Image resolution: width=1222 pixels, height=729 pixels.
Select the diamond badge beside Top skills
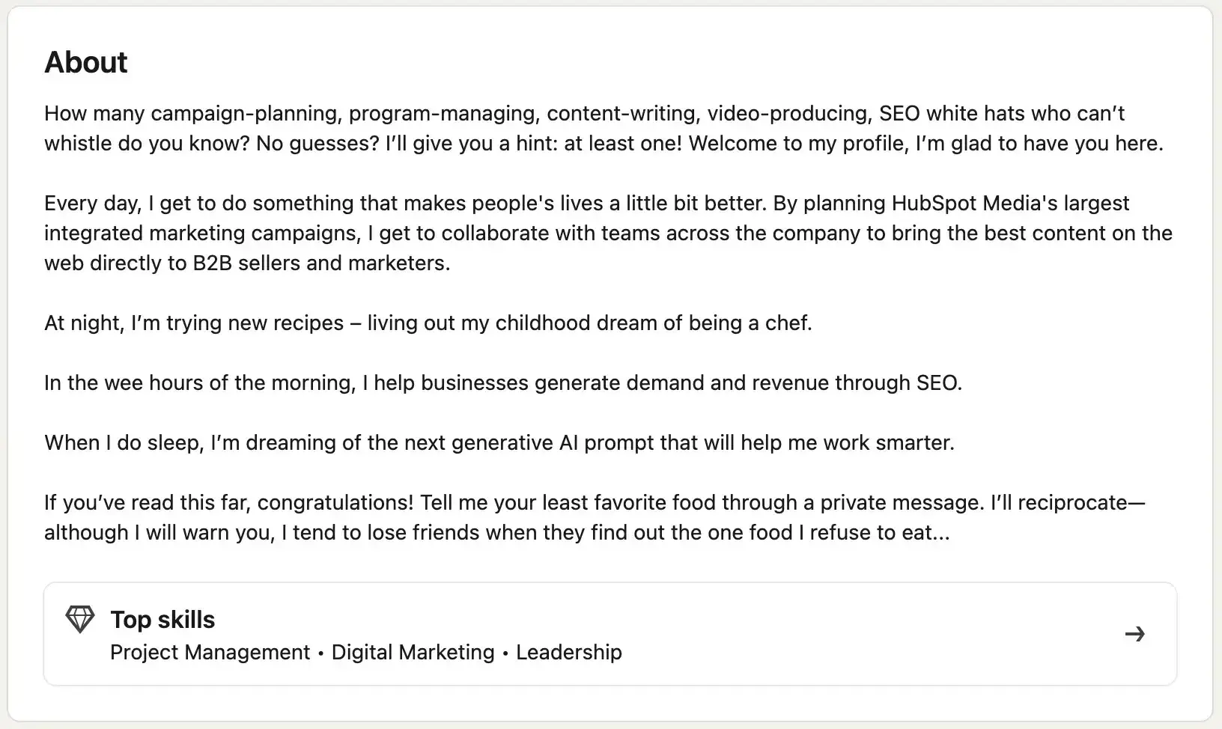coord(79,620)
